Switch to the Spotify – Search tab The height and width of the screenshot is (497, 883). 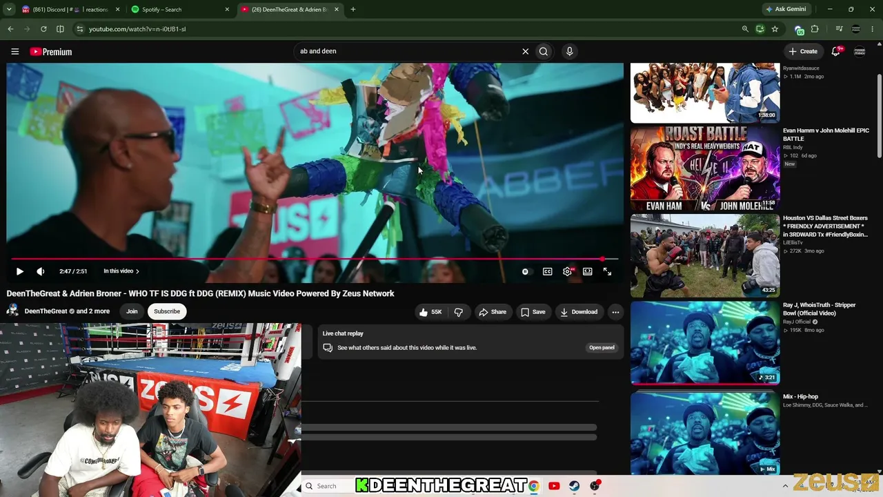coord(180,10)
